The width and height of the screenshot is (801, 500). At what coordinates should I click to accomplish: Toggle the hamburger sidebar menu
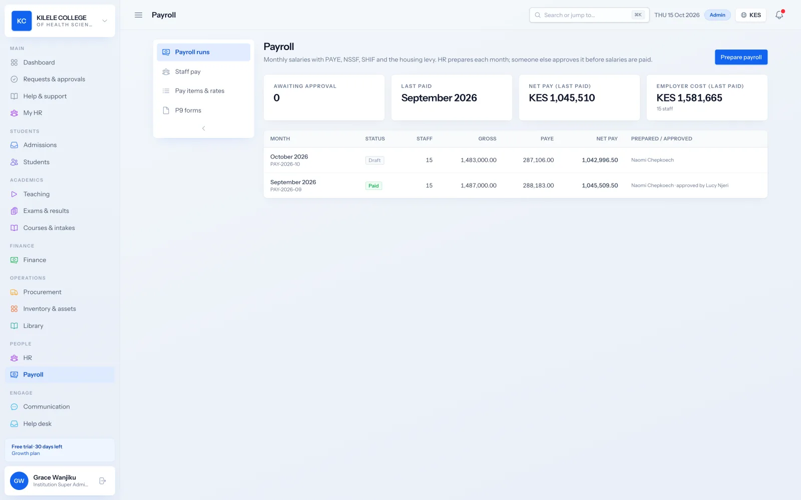[139, 15]
